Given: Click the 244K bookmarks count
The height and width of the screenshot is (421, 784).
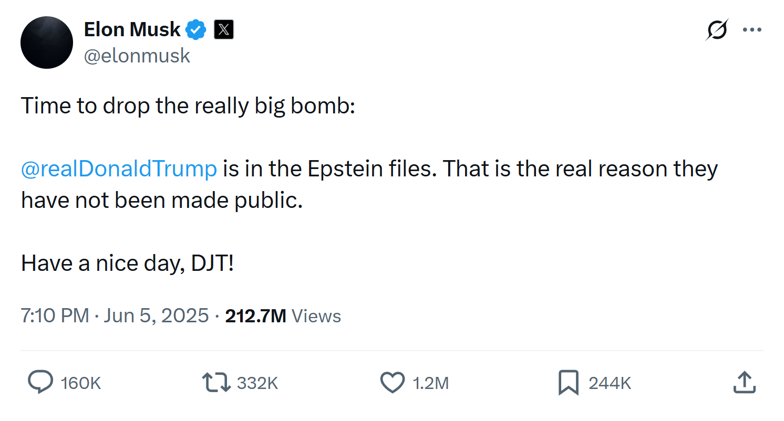Looking at the screenshot, I should [608, 382].
